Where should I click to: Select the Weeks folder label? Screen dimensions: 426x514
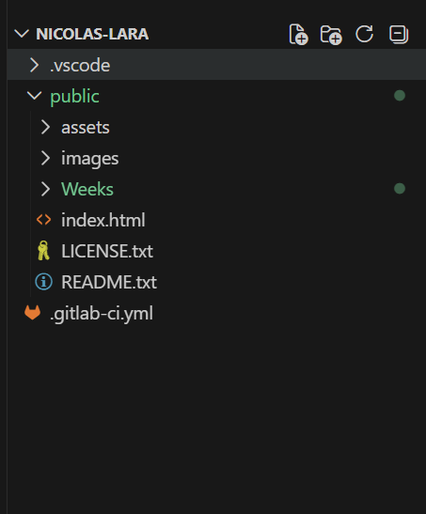click(87, 189)
